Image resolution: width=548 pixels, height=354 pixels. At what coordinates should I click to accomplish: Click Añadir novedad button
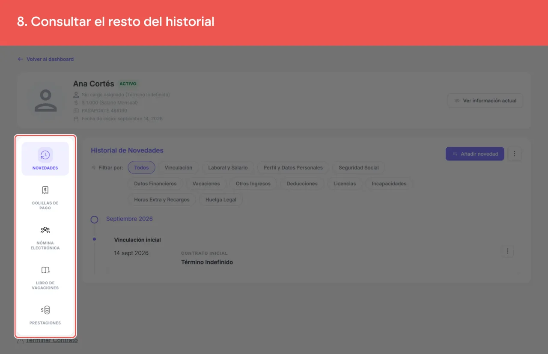coord(475,154)
